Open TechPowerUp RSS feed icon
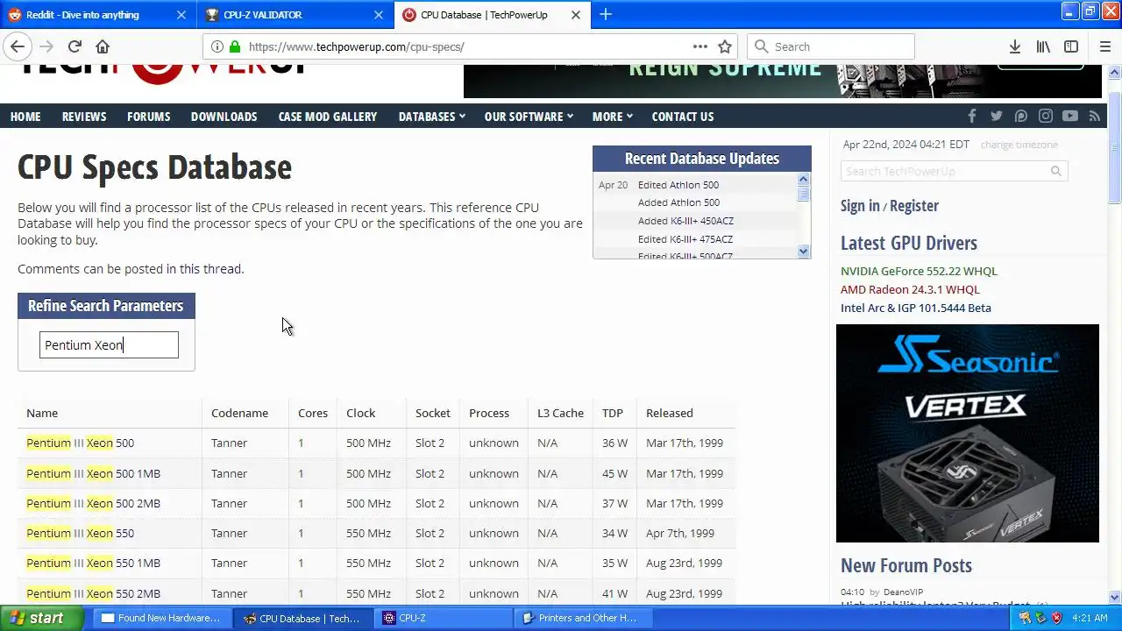The width and height of the screenshot is (1122, 631). point(1094,116)
